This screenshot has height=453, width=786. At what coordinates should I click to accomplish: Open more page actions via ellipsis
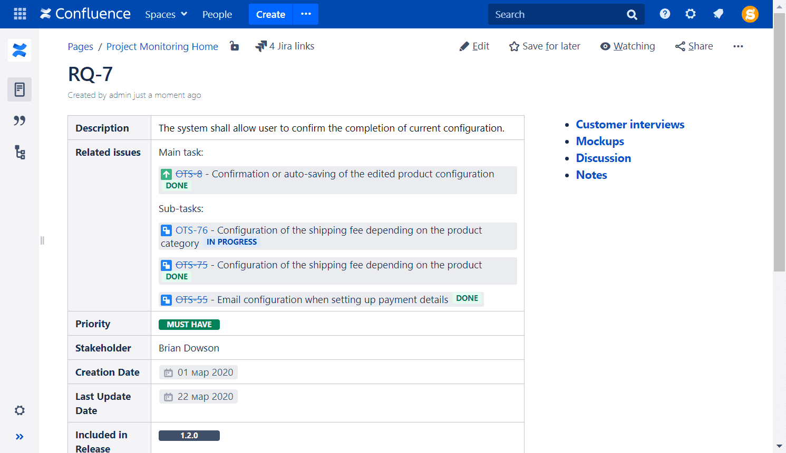coord(738,46)
